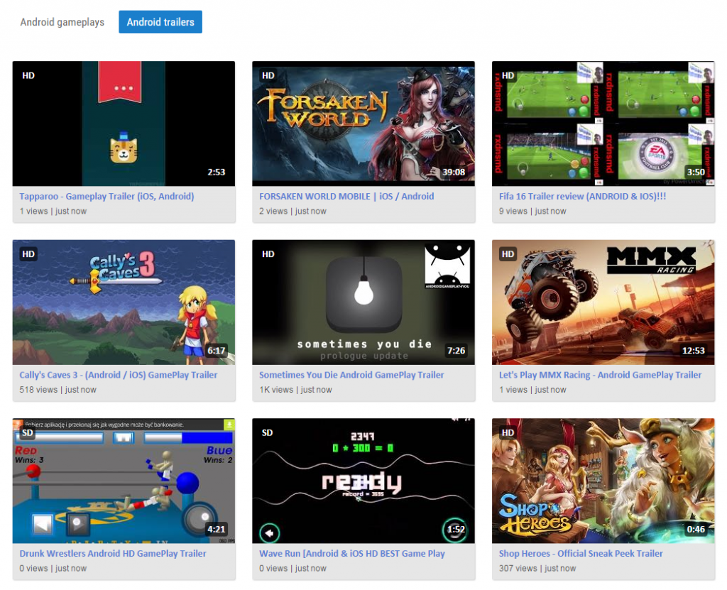This screenshot has width=727, height=590.
Task: Click the 'FORSAKEN WORLD MOBILE | iOS / Android' link
Action: [x=346, y=196]
